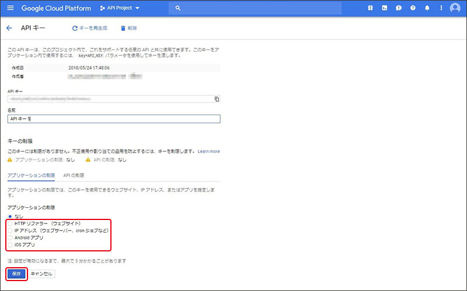Click the warning icon beside API の制限: なし
467x291 pixels.
click(88, 159)
